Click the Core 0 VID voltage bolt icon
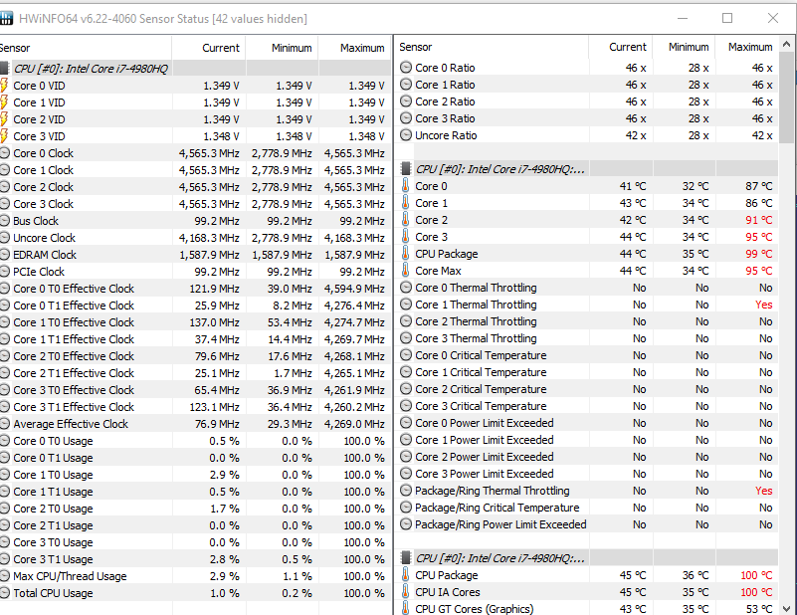 (5, 86)
